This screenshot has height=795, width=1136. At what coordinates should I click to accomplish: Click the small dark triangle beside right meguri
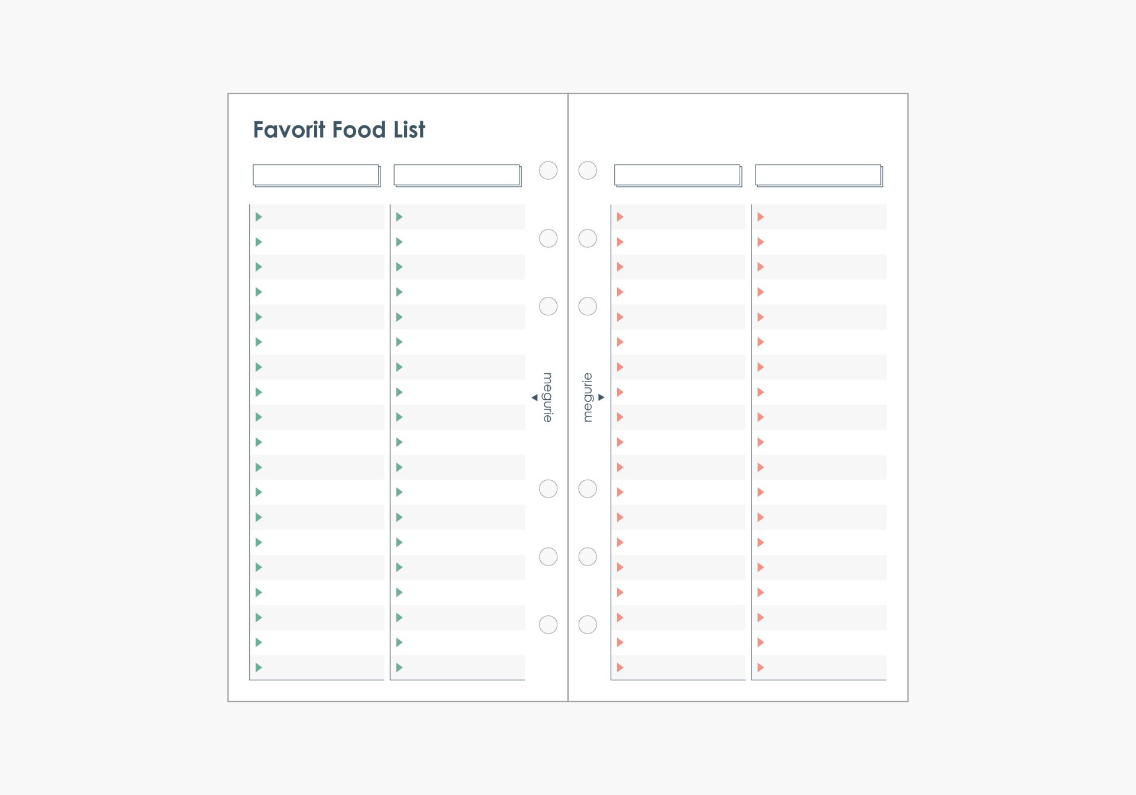tap(601, 397)
